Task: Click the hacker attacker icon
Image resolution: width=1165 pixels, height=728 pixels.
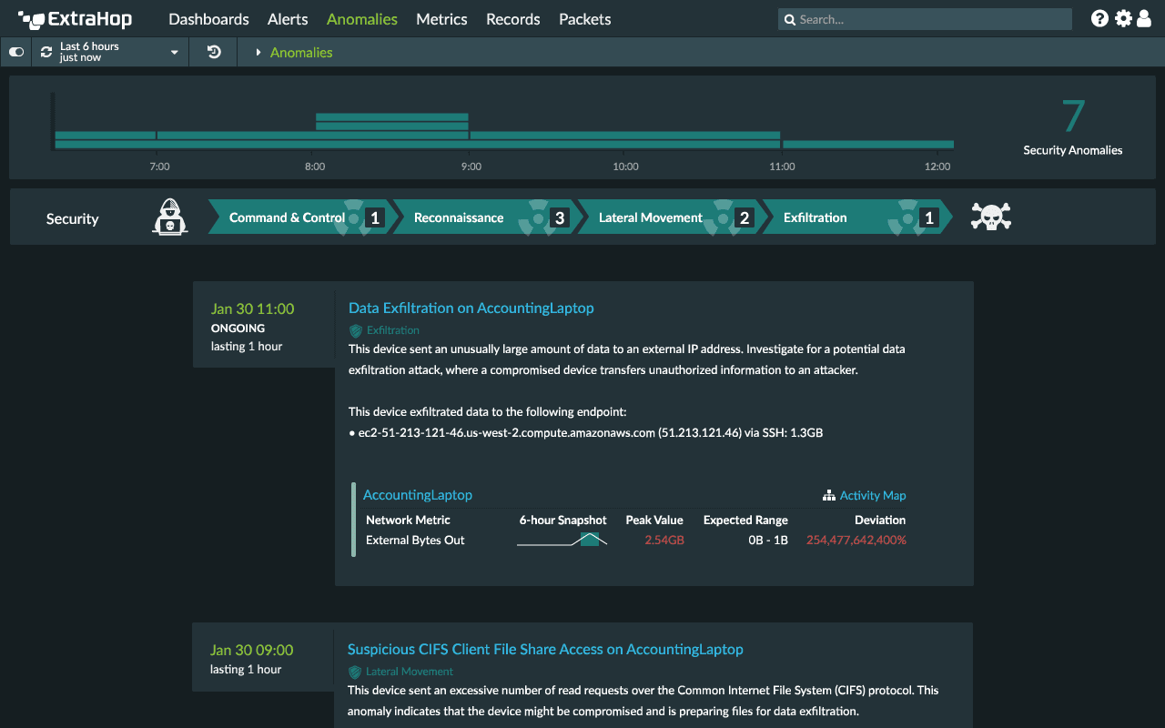Action: 170,217
